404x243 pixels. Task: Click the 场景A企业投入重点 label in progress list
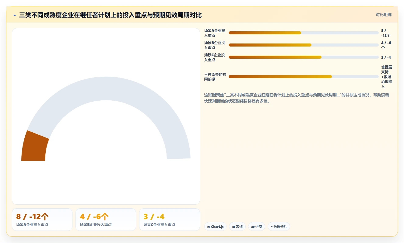click(x=215, y=33)
